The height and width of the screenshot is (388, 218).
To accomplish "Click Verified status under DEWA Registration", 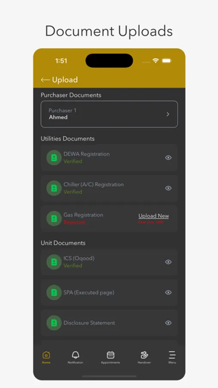I will [73, 161].
